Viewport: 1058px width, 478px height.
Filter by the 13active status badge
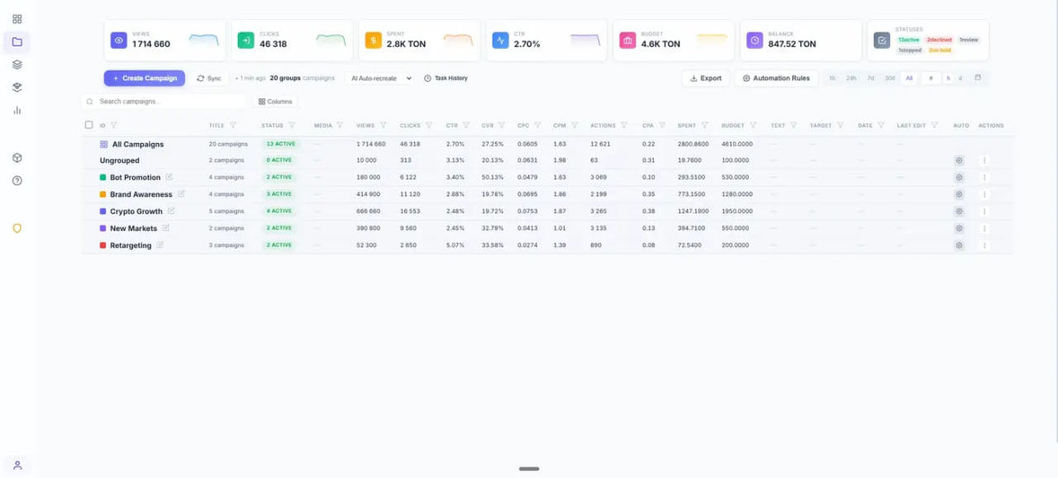(908, 40)
